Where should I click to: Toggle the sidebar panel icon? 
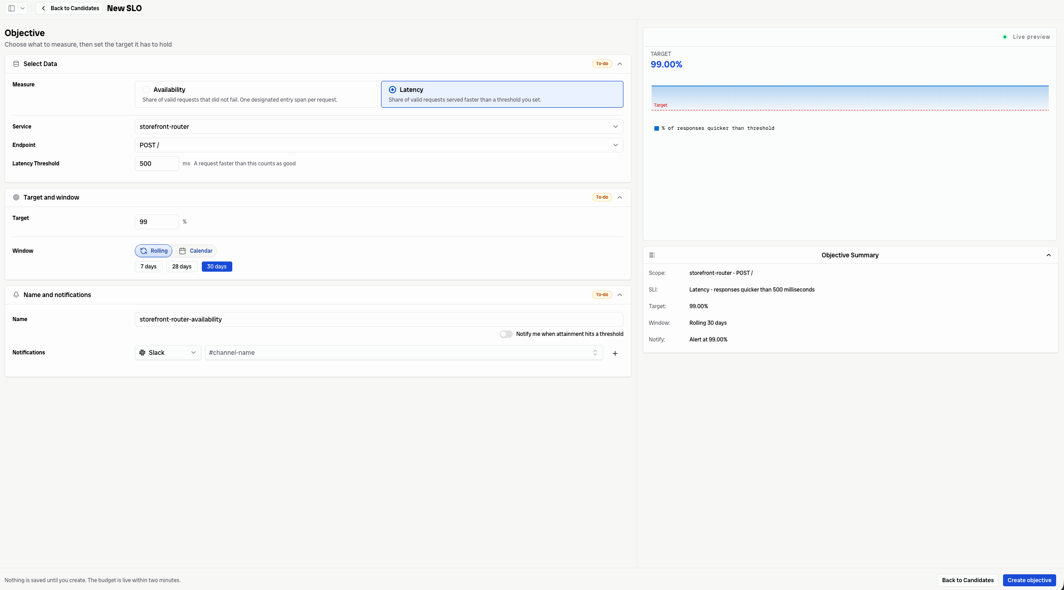12,8
